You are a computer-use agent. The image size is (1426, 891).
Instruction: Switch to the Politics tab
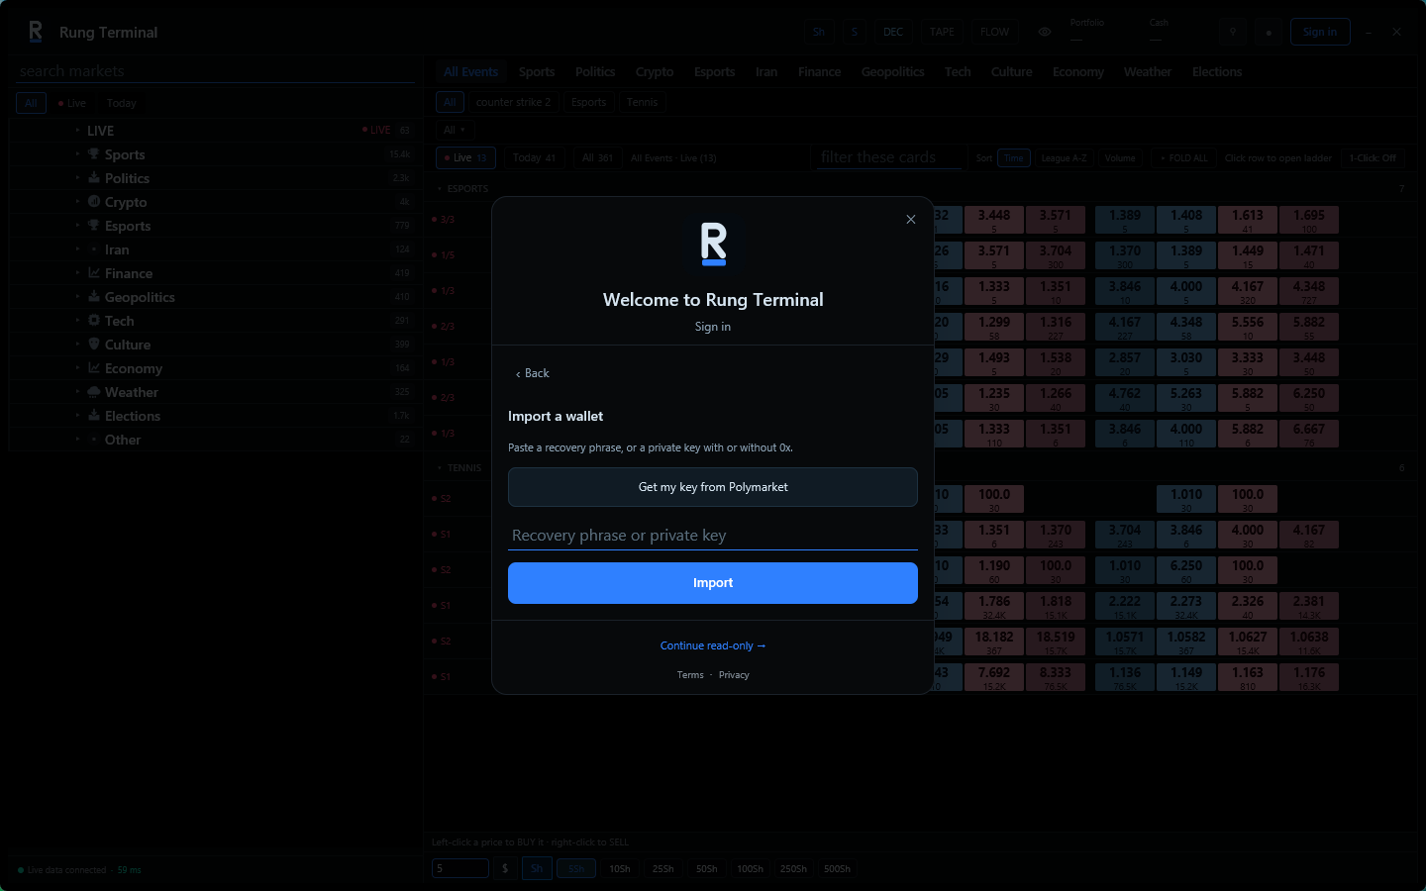tap(595, 72)
